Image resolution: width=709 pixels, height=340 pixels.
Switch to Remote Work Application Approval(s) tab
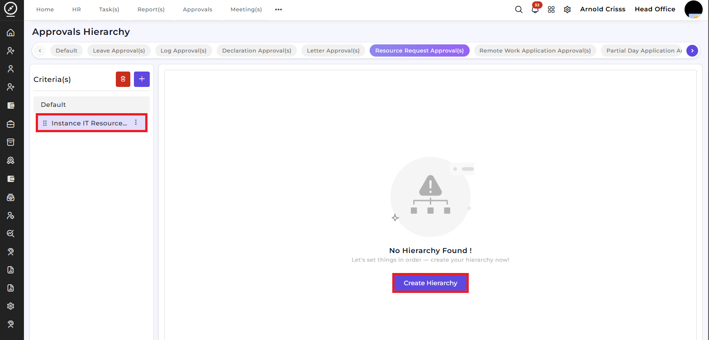coord(535,51)
